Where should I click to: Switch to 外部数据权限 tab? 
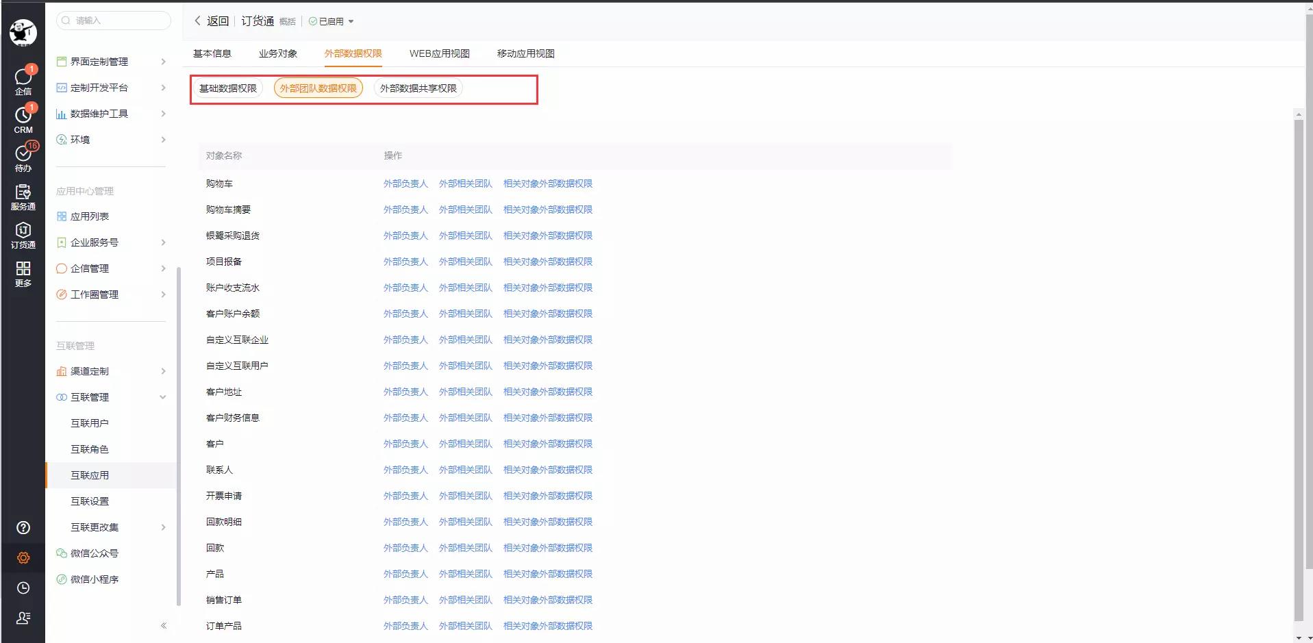353,53
